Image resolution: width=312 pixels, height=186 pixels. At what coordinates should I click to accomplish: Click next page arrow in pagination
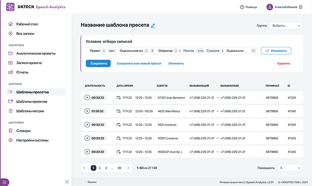[x=128, y=168]
